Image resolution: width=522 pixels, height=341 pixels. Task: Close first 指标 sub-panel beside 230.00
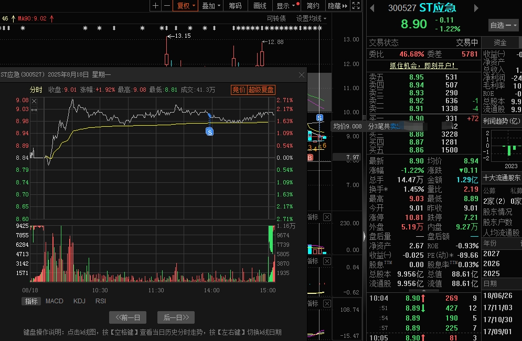pyautogui.click(x=327, y=217)
